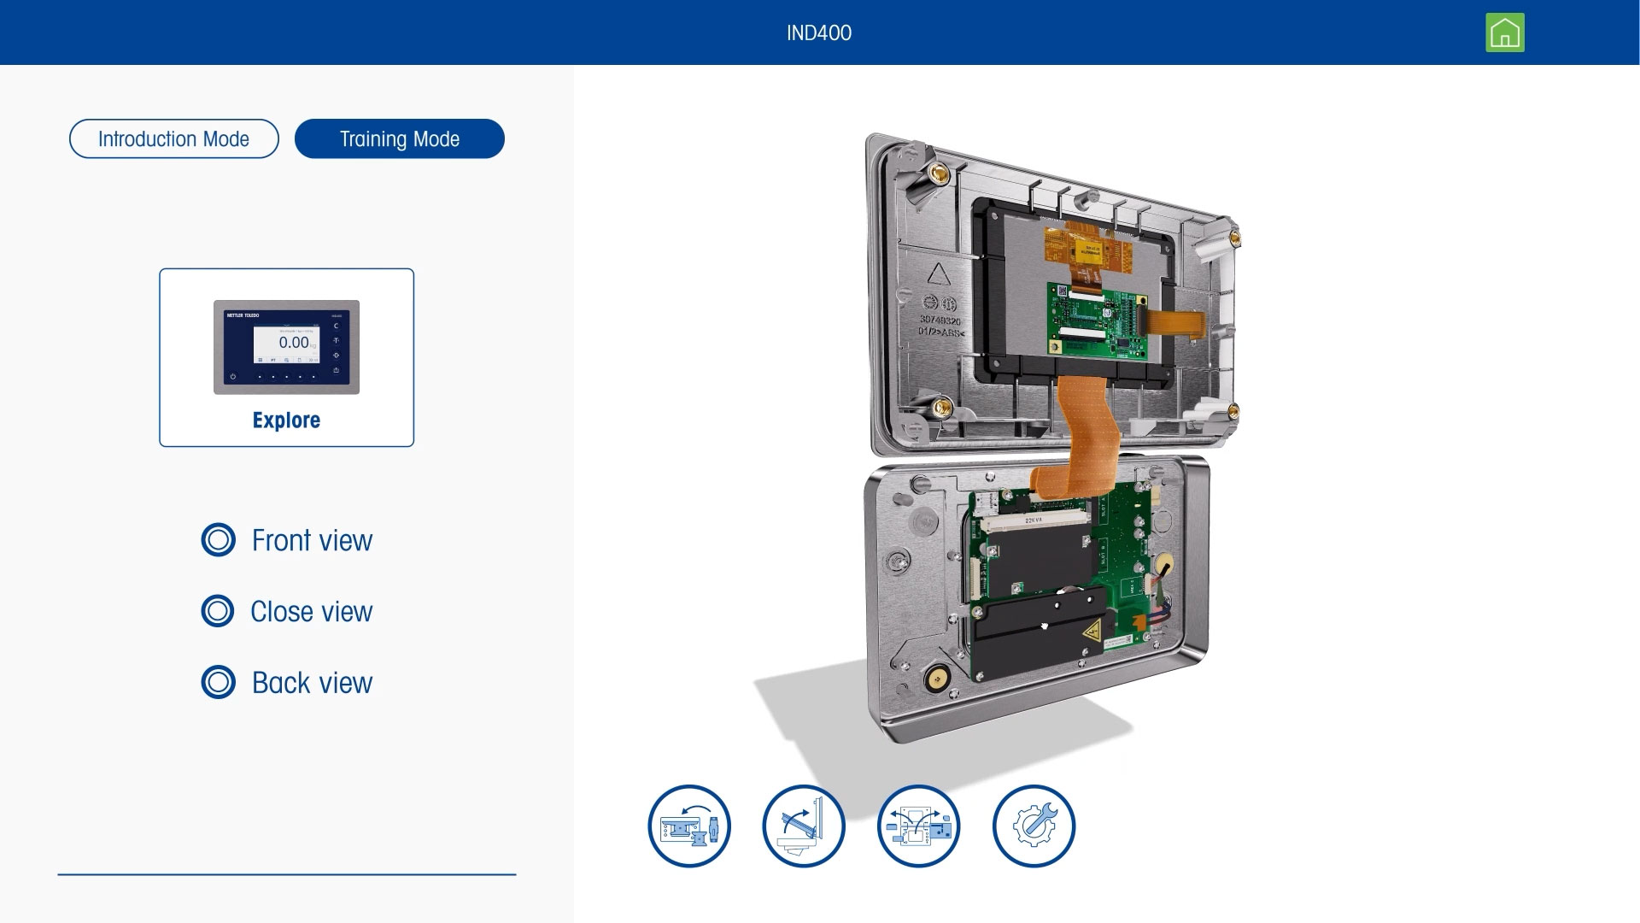Screen dimensions: 1640x923
Task: Click the round yellow component on mainboard
Action: [x=1163, y=562]
